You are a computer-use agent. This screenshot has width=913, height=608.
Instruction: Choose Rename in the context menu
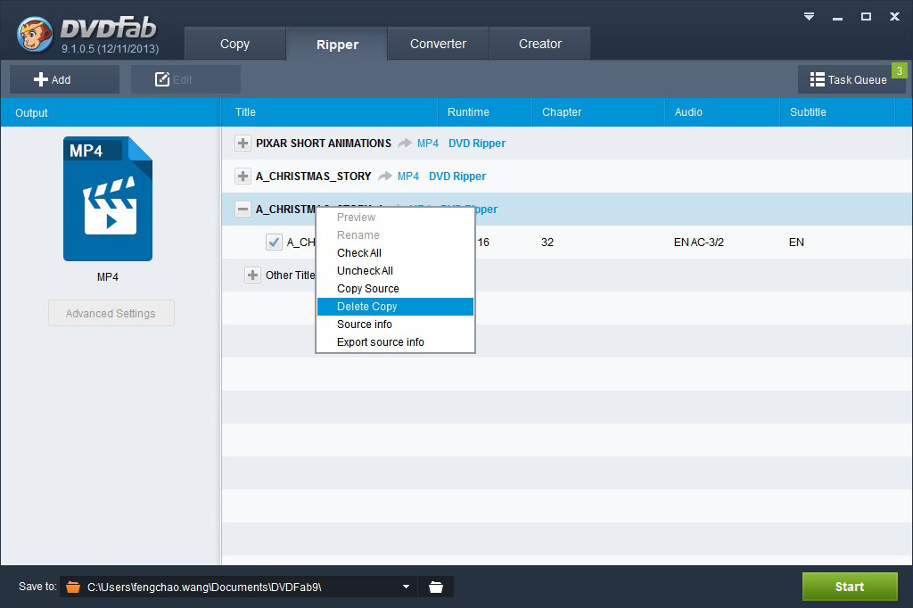pyautogui.click(x=395, y=235)
